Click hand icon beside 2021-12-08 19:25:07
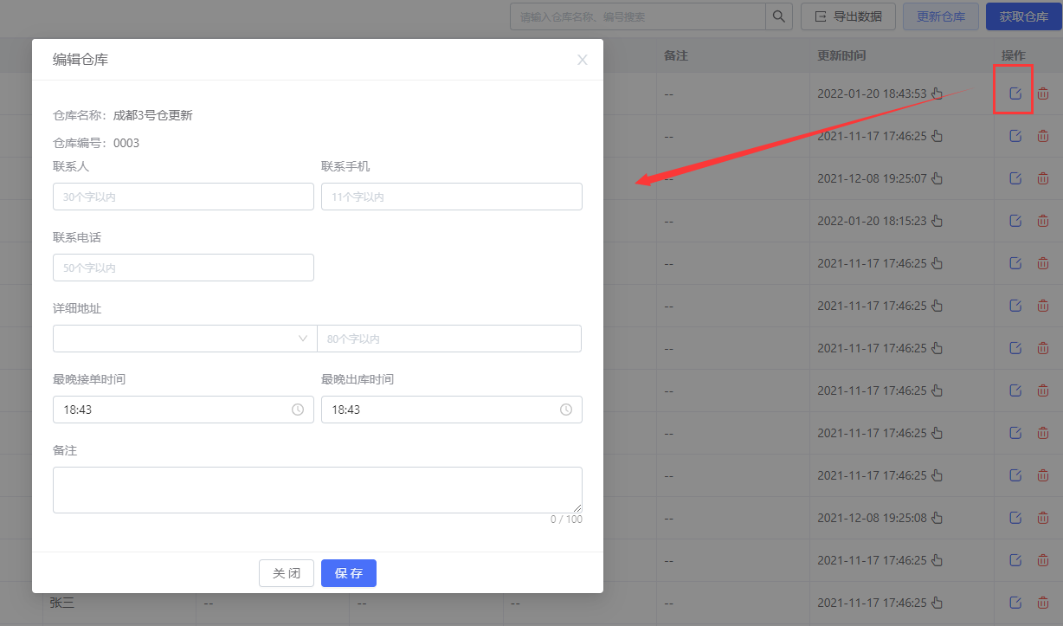Viewport: 1063px width, 626px height. coord(937,178)
